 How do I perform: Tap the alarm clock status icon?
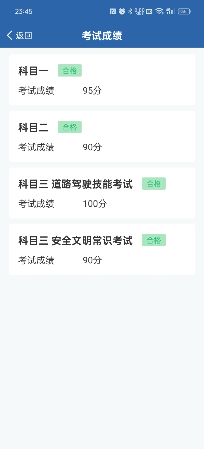pos(122,11)
